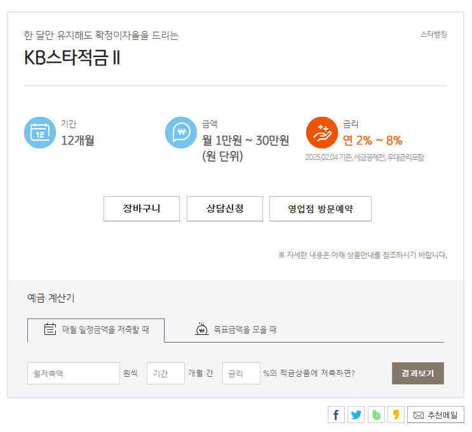Viewport: 472px width, 432px height.
Task: Focus the 금리 percent input field
Action: click(x=241, y=374)
